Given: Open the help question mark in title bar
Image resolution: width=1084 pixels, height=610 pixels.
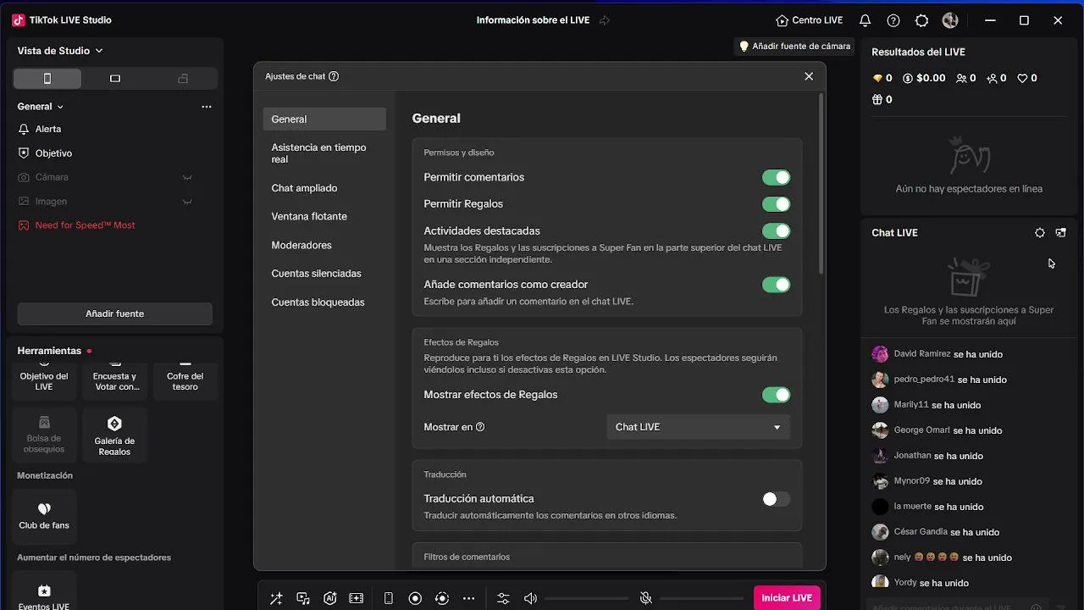Looking at the screenshot, I should coord(893,20).
